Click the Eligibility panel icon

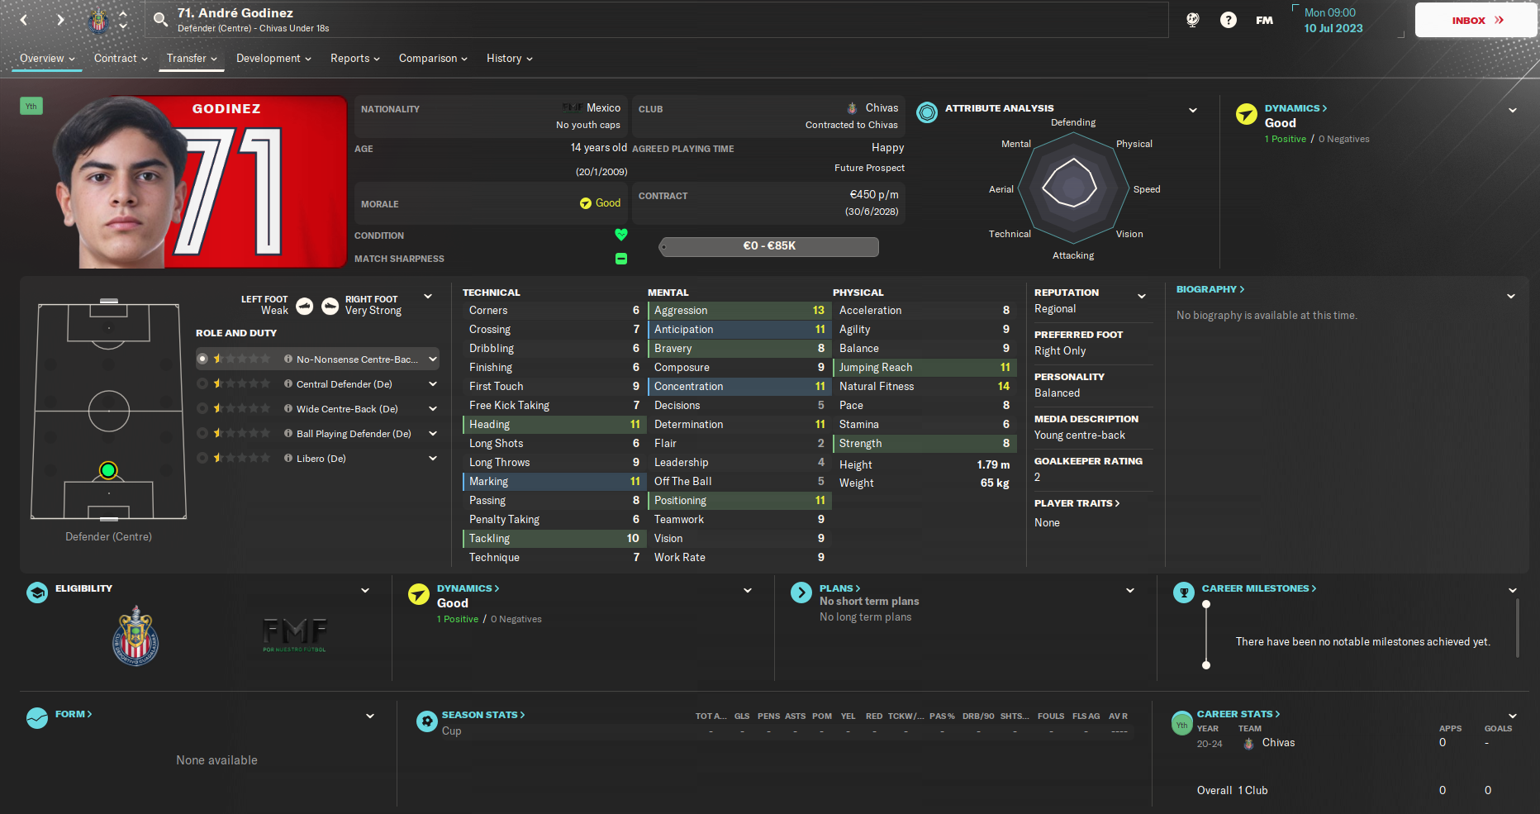click(37, 593)
